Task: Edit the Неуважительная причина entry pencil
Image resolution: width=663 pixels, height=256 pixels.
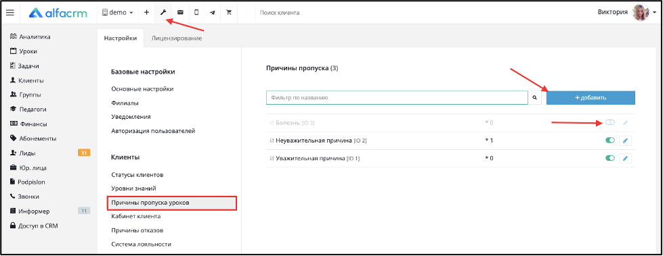Action: 625,140
